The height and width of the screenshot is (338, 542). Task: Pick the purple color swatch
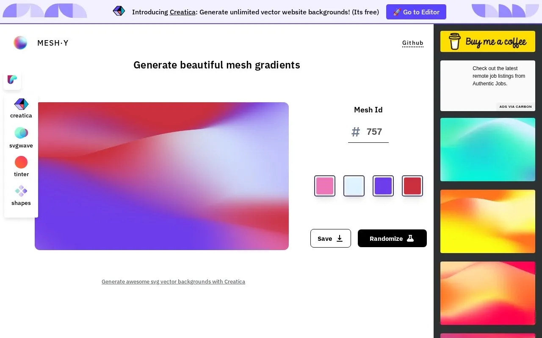pyautogui.click(x=383, y=186)
